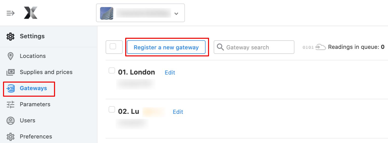Open the Locations settings menu item
388x143 pixels.
pyautogui.click(x=33, y=56)
